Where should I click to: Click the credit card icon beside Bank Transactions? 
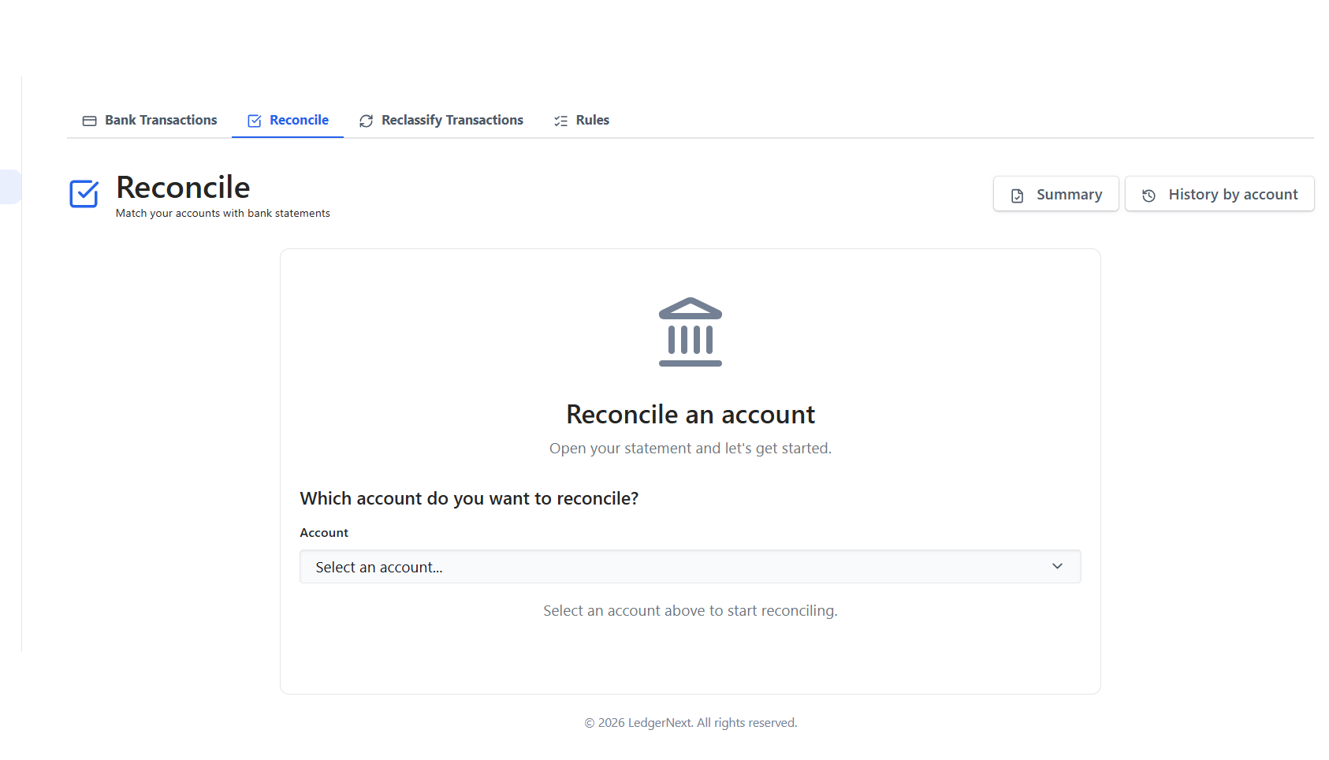click(89, 120)
